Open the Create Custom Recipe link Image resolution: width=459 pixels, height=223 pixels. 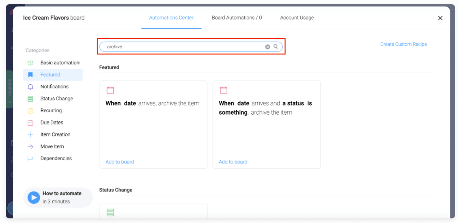[x=403, y=44]
